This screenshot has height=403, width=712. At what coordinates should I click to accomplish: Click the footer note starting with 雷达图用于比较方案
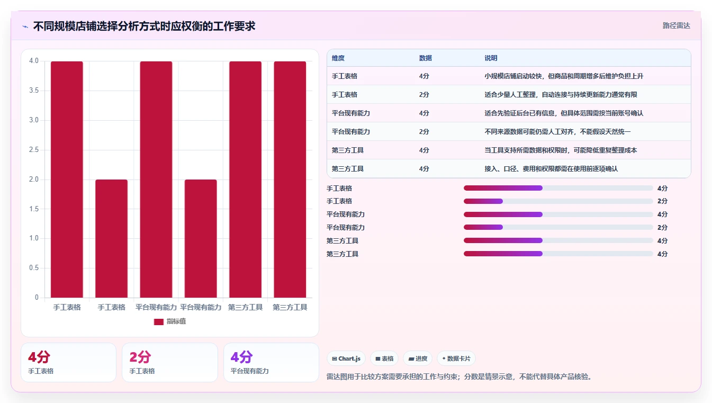pos(459,377)
